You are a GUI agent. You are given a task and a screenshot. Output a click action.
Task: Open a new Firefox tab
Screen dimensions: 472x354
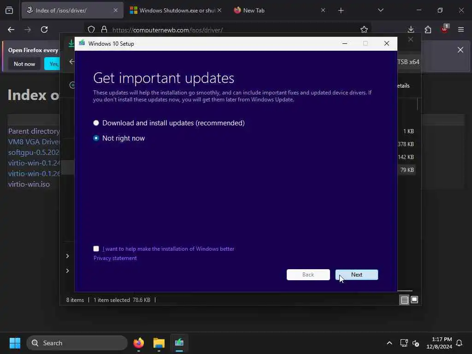[341, 11]
